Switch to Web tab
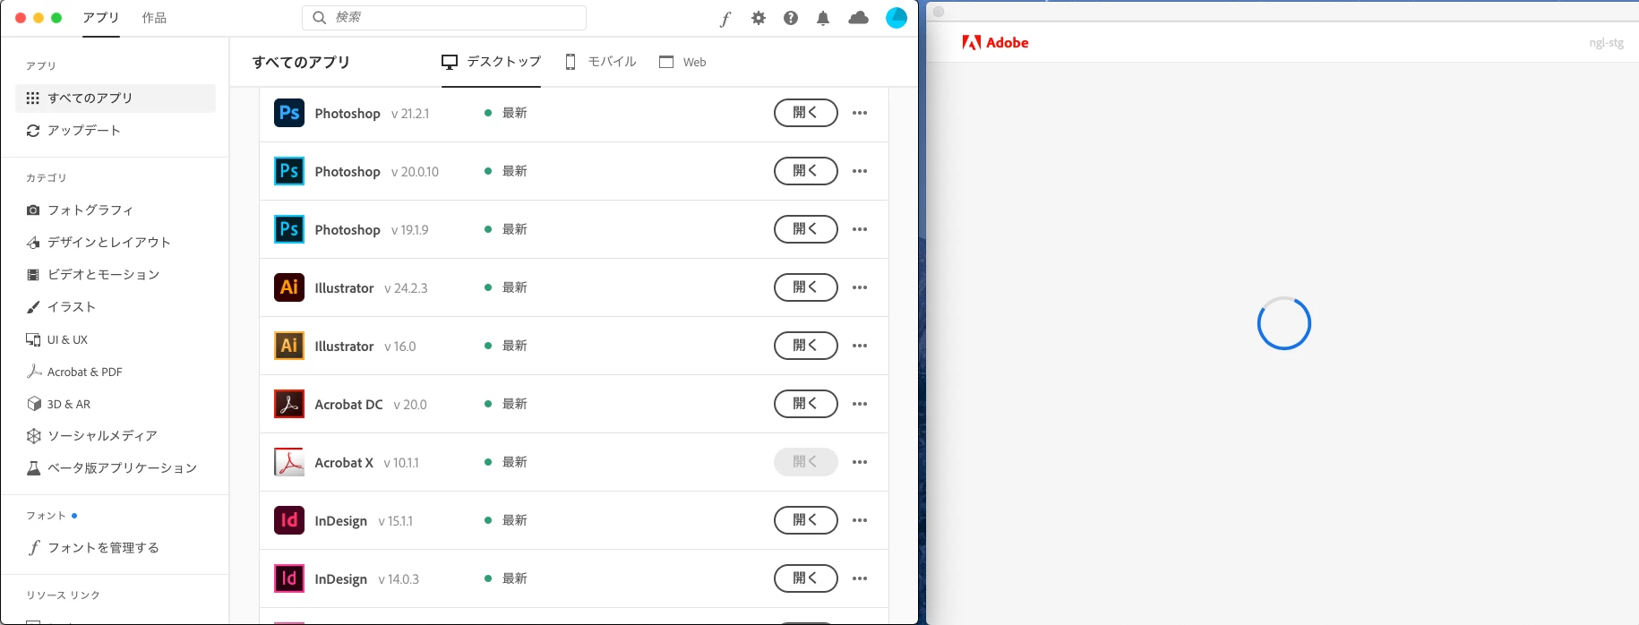Screen dimensions: 1639x625 click(682, 62)
